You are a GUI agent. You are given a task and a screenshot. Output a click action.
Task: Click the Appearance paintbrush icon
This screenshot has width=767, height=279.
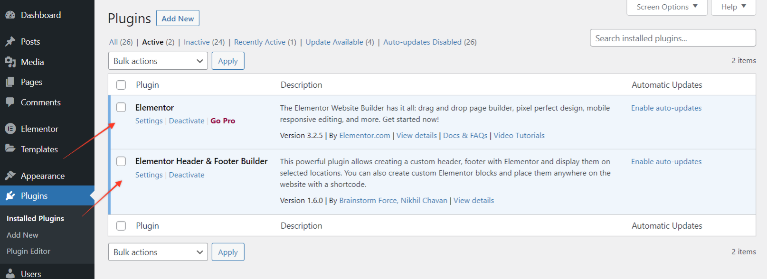[10, 176]
